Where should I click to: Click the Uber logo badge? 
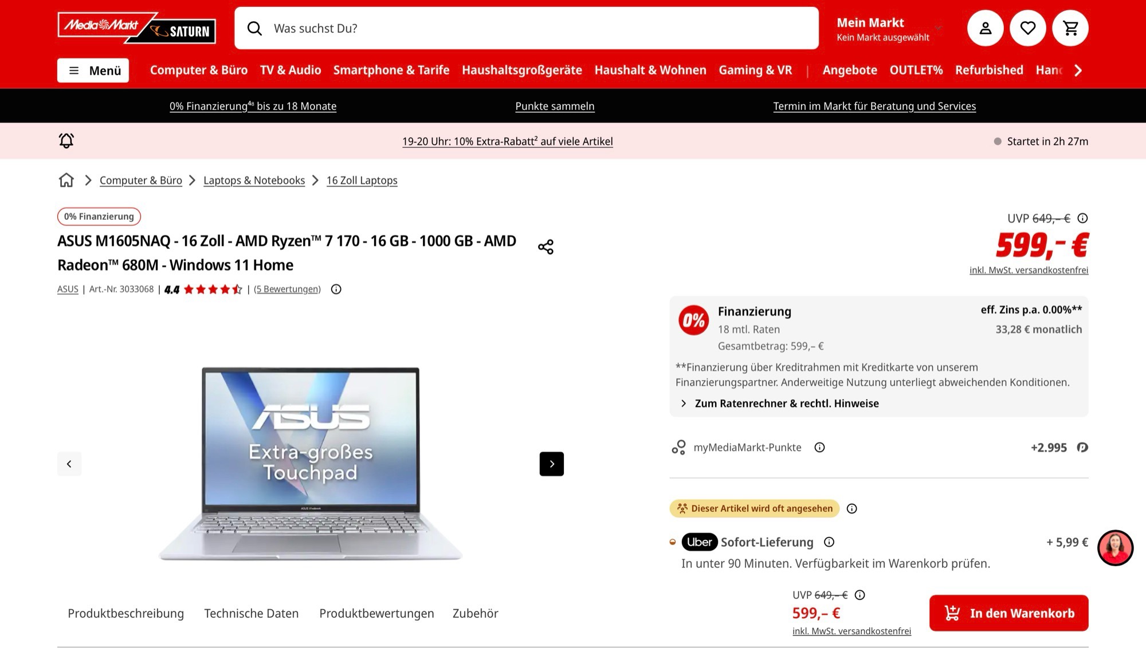(700, 542)
